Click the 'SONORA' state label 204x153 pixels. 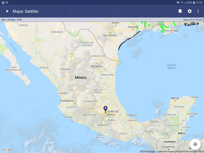point(24,25)
